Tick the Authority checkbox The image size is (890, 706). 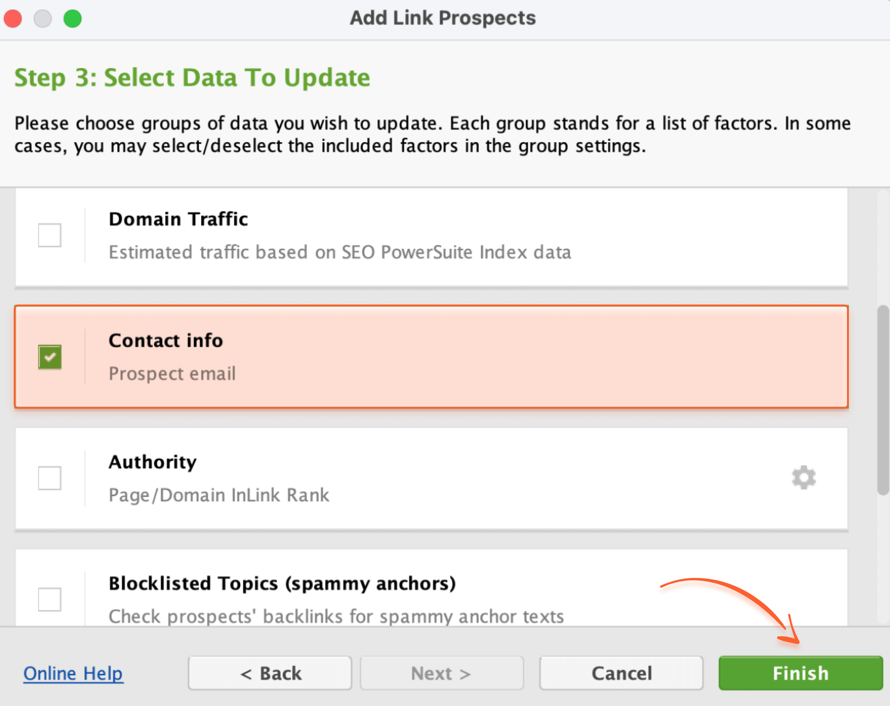(x=50, y=478)
